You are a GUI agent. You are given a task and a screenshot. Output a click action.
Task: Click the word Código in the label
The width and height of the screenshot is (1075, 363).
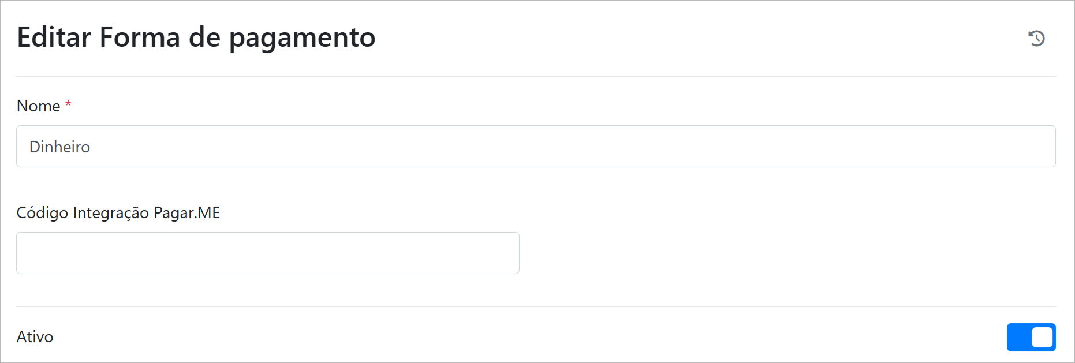click(42, 213)
